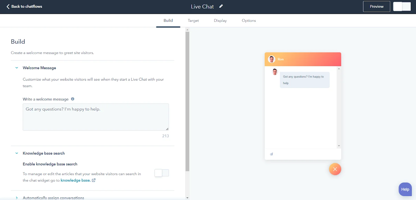Image resolution: width=416 pixels, height=200 pixels.
Task: Click into the welcome message text area
Action: click(x=96, y=117)
